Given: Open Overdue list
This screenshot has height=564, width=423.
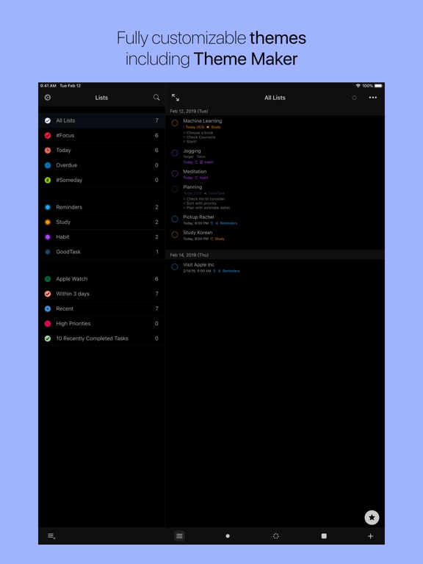Looking at the screenshot, I should [x=102, y=165].
